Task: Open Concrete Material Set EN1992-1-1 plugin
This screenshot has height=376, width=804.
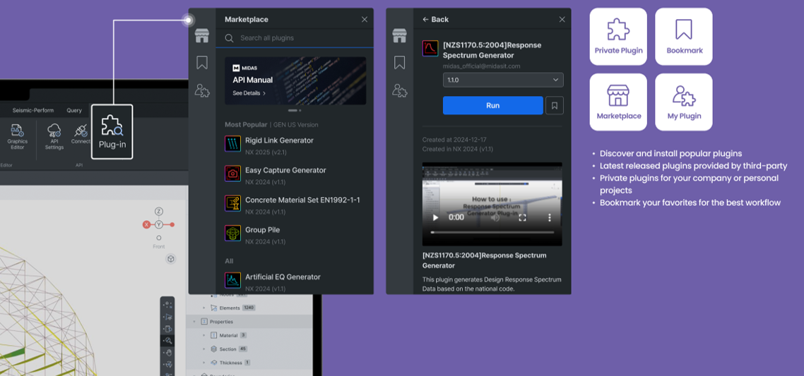Action: [x=302, y=200]
